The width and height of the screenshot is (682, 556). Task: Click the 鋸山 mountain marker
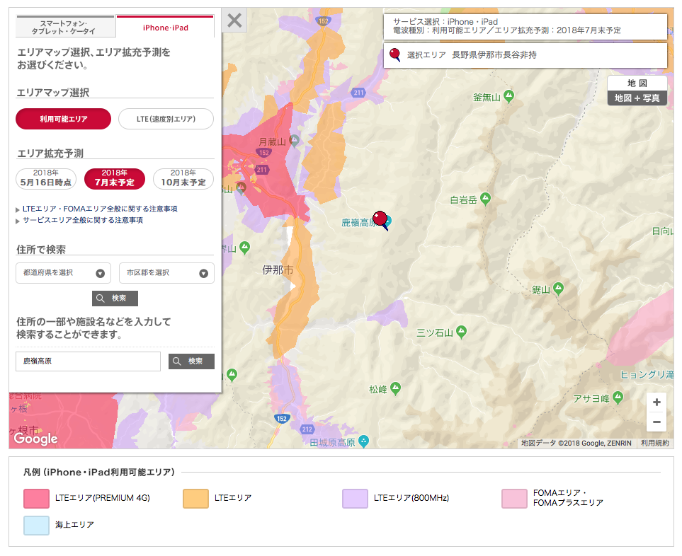[558, 288]
